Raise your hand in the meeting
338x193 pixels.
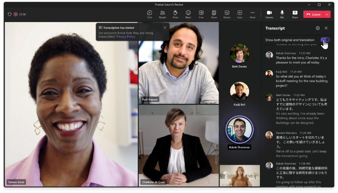175,15
